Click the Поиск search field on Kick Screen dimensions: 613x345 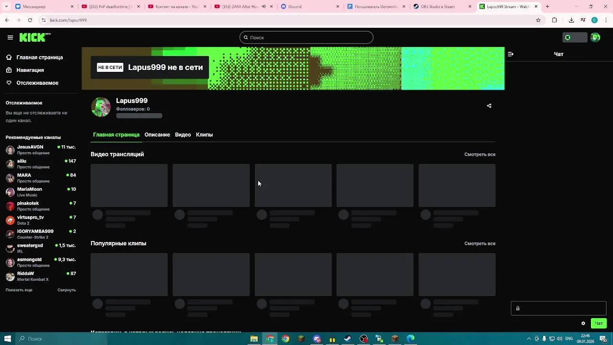[x=306, y=37]
